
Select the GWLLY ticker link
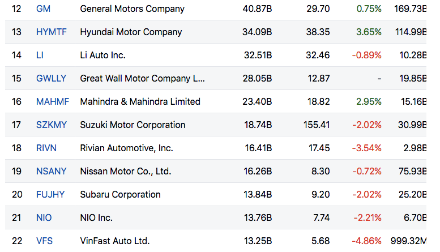tap(51, 79)
